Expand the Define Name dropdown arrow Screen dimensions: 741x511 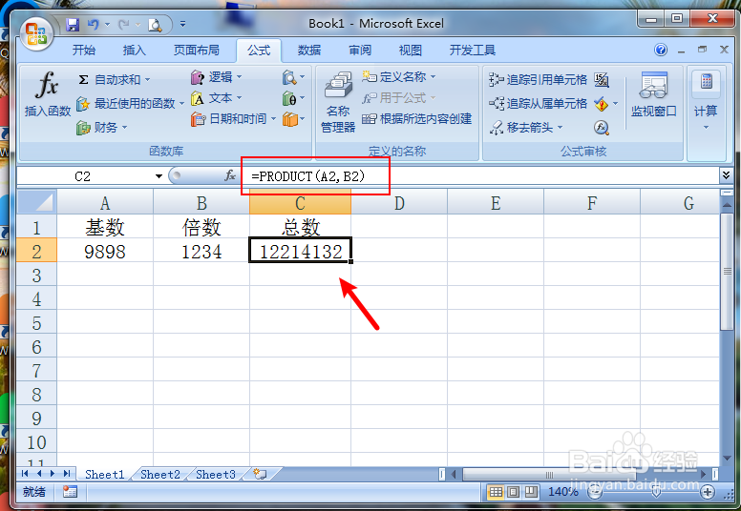point(433,76)
